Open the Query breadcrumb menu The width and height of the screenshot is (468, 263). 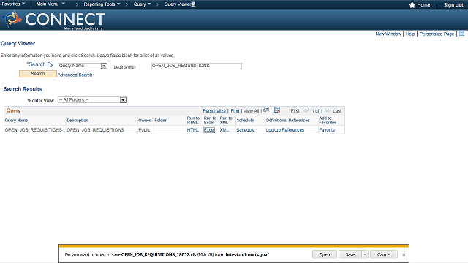click(x=142, y=4)
